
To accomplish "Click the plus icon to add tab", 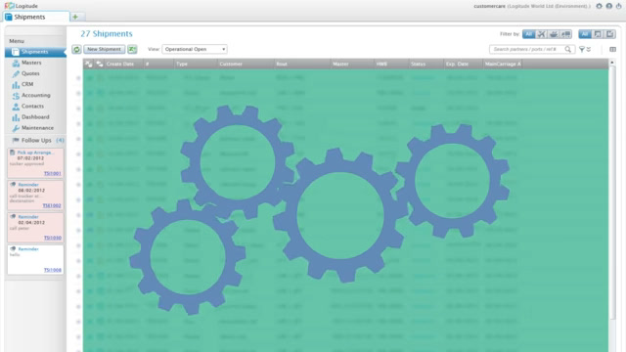I will coord(75,17).
